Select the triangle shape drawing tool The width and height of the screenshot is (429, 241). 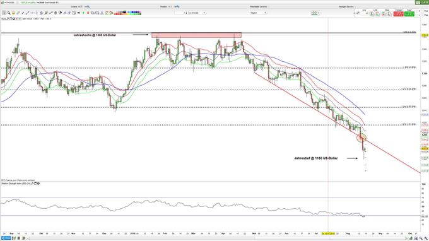pos(102,13)
